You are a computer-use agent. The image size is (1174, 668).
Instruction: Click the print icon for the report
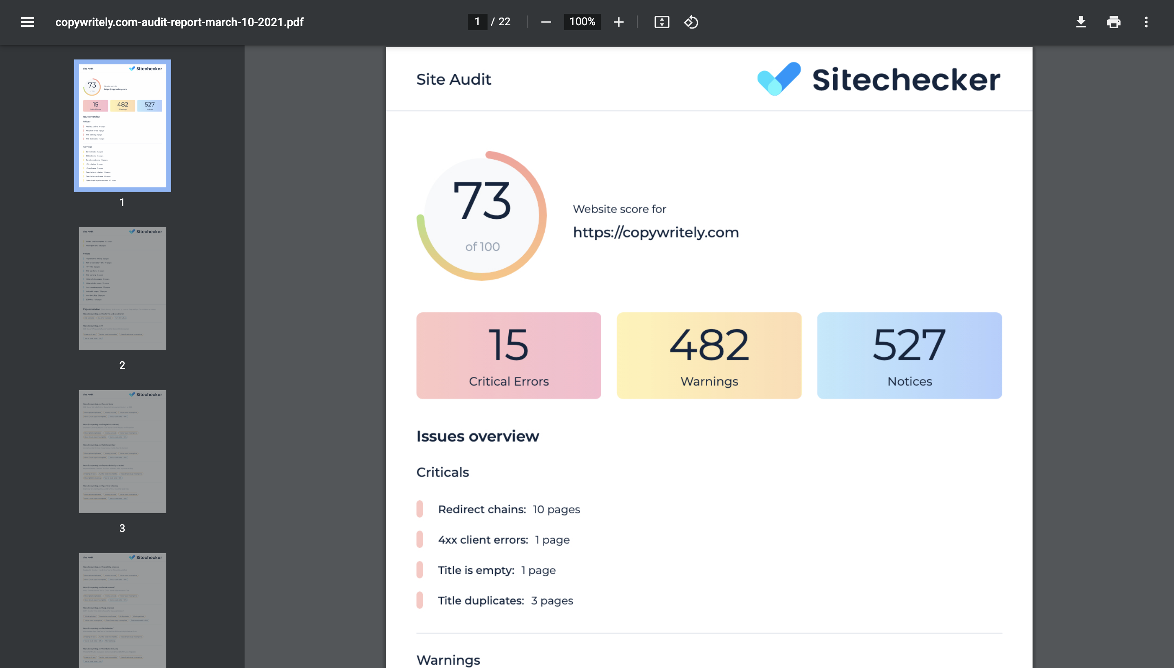coord(1113,22)
